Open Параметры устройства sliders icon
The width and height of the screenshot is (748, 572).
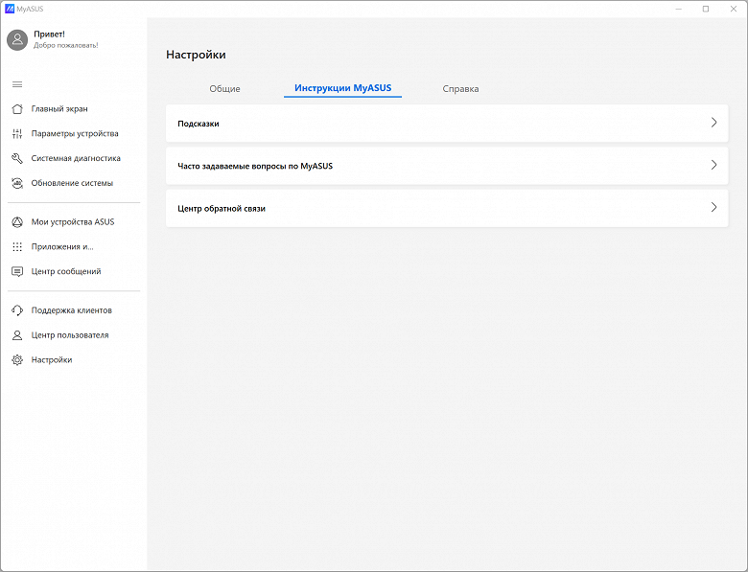[17, 134]
